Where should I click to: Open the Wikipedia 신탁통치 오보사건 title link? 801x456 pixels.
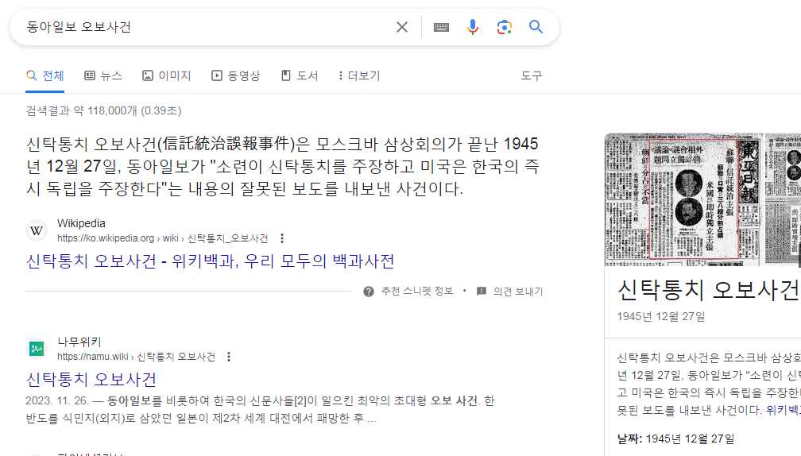[210, 261]
